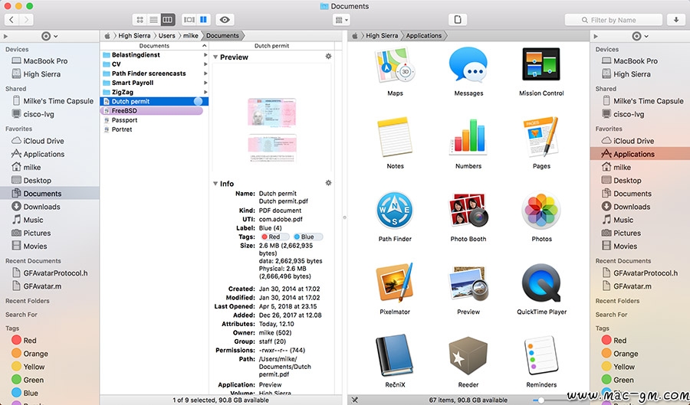Click the Filter by Name search field
The height and width of the screenshot is (405, 690).
(x=613, y=20)
